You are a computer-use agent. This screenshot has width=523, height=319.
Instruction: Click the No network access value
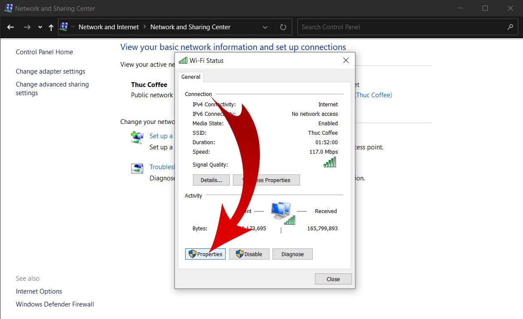click(315, 114)
